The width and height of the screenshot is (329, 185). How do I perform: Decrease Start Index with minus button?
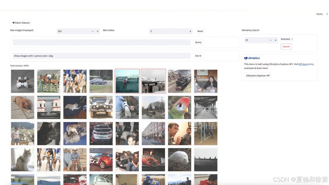point(185,31)
